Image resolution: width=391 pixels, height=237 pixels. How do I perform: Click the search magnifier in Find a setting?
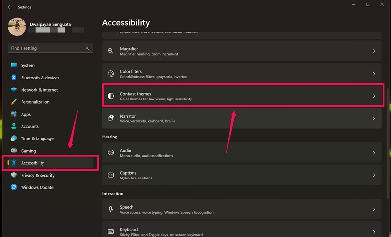point(87,48)
